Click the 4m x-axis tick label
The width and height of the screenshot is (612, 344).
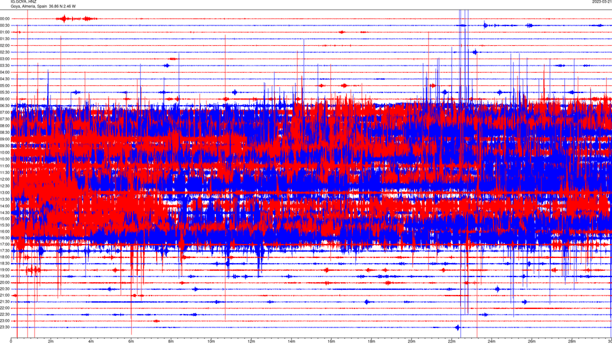[91, 341]
